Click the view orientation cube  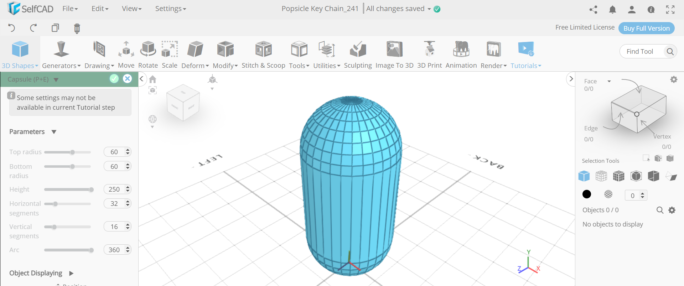[183, 103]
